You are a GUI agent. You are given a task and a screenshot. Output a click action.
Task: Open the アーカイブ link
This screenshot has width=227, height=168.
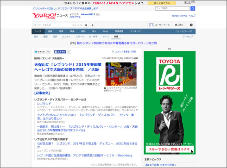click(188, 37)
